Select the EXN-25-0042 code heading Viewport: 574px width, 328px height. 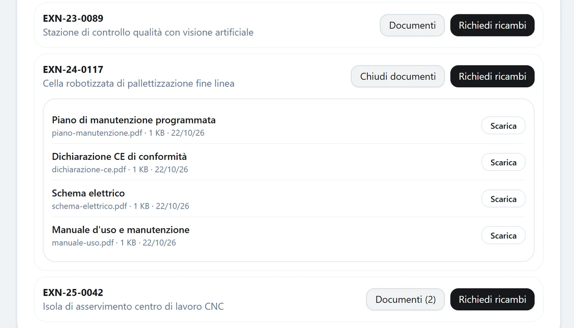coord(73,292)
